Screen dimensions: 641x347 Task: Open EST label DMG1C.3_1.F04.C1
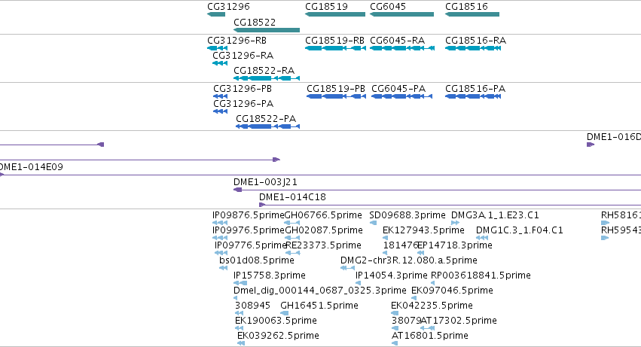[520, 230]
